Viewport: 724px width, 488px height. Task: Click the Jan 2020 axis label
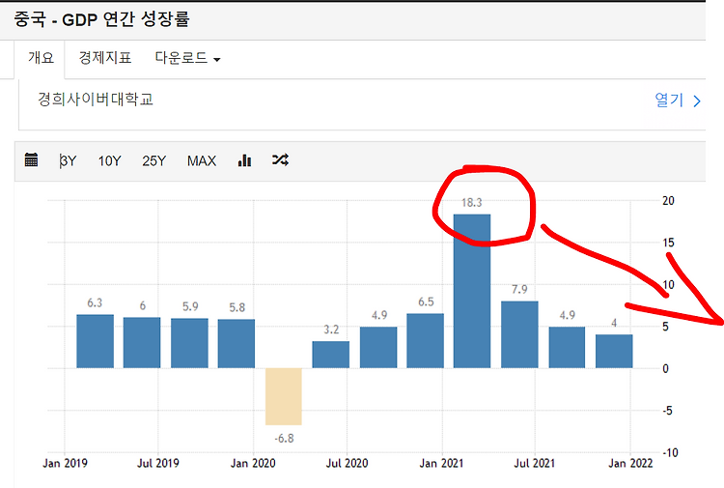[253, 463]
